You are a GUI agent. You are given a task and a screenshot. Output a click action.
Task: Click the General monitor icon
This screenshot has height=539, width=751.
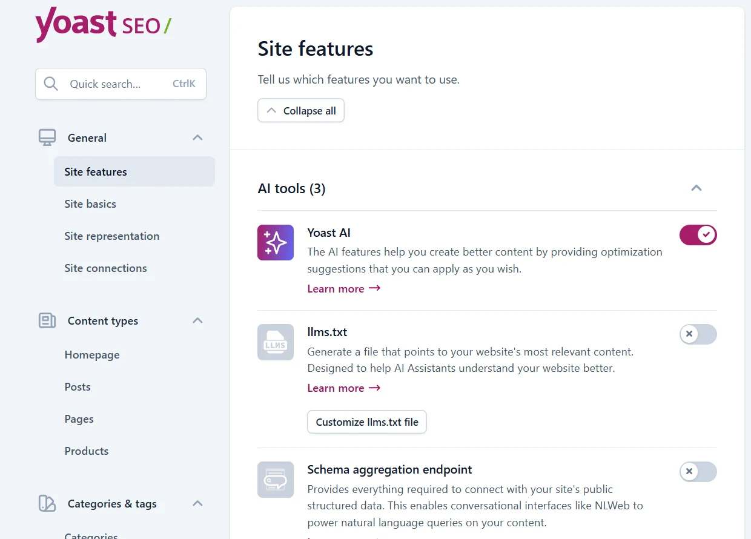click(47, 137)
